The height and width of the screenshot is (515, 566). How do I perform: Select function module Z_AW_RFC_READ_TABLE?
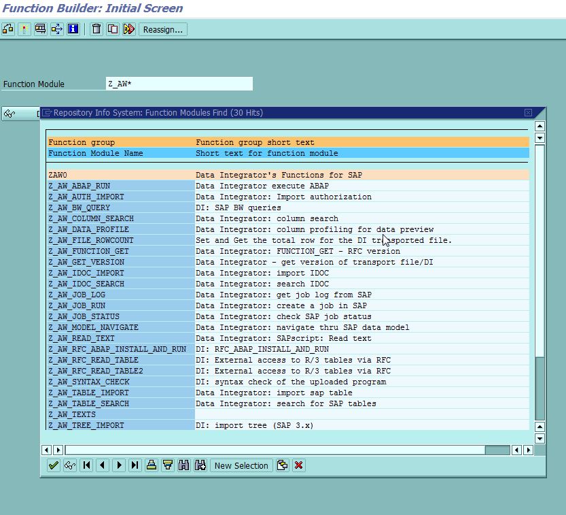pos(288,360)
